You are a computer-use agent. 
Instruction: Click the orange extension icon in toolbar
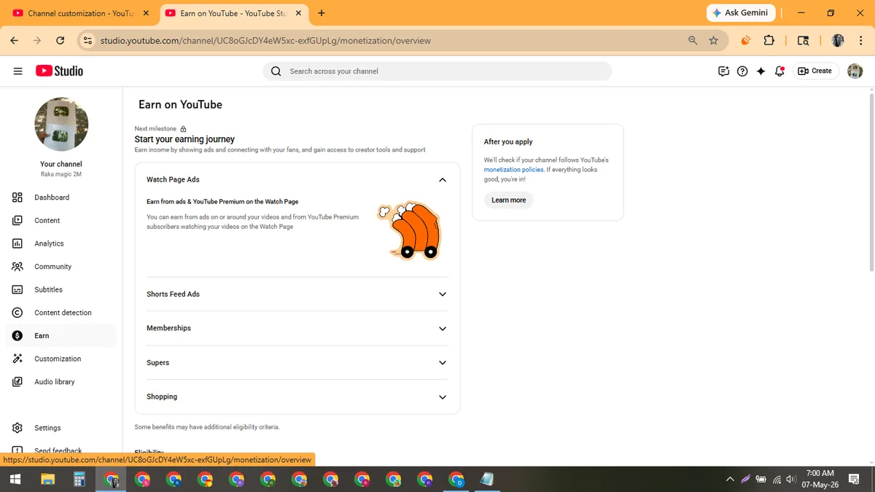(746, 41)
